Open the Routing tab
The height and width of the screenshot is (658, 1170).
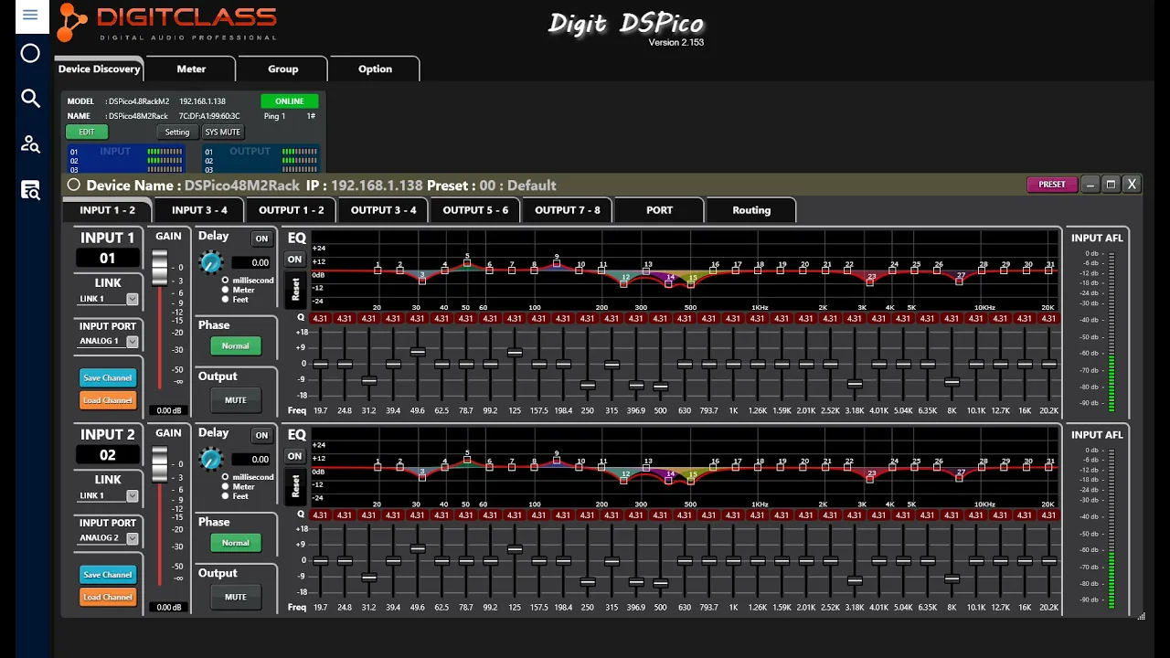point(751,210)
